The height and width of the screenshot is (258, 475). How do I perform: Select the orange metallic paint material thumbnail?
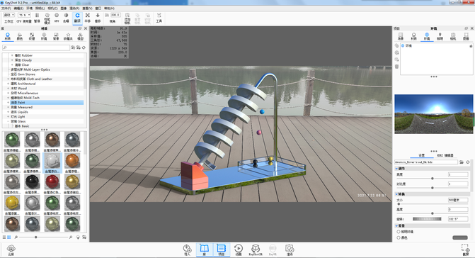coord(72,160)
